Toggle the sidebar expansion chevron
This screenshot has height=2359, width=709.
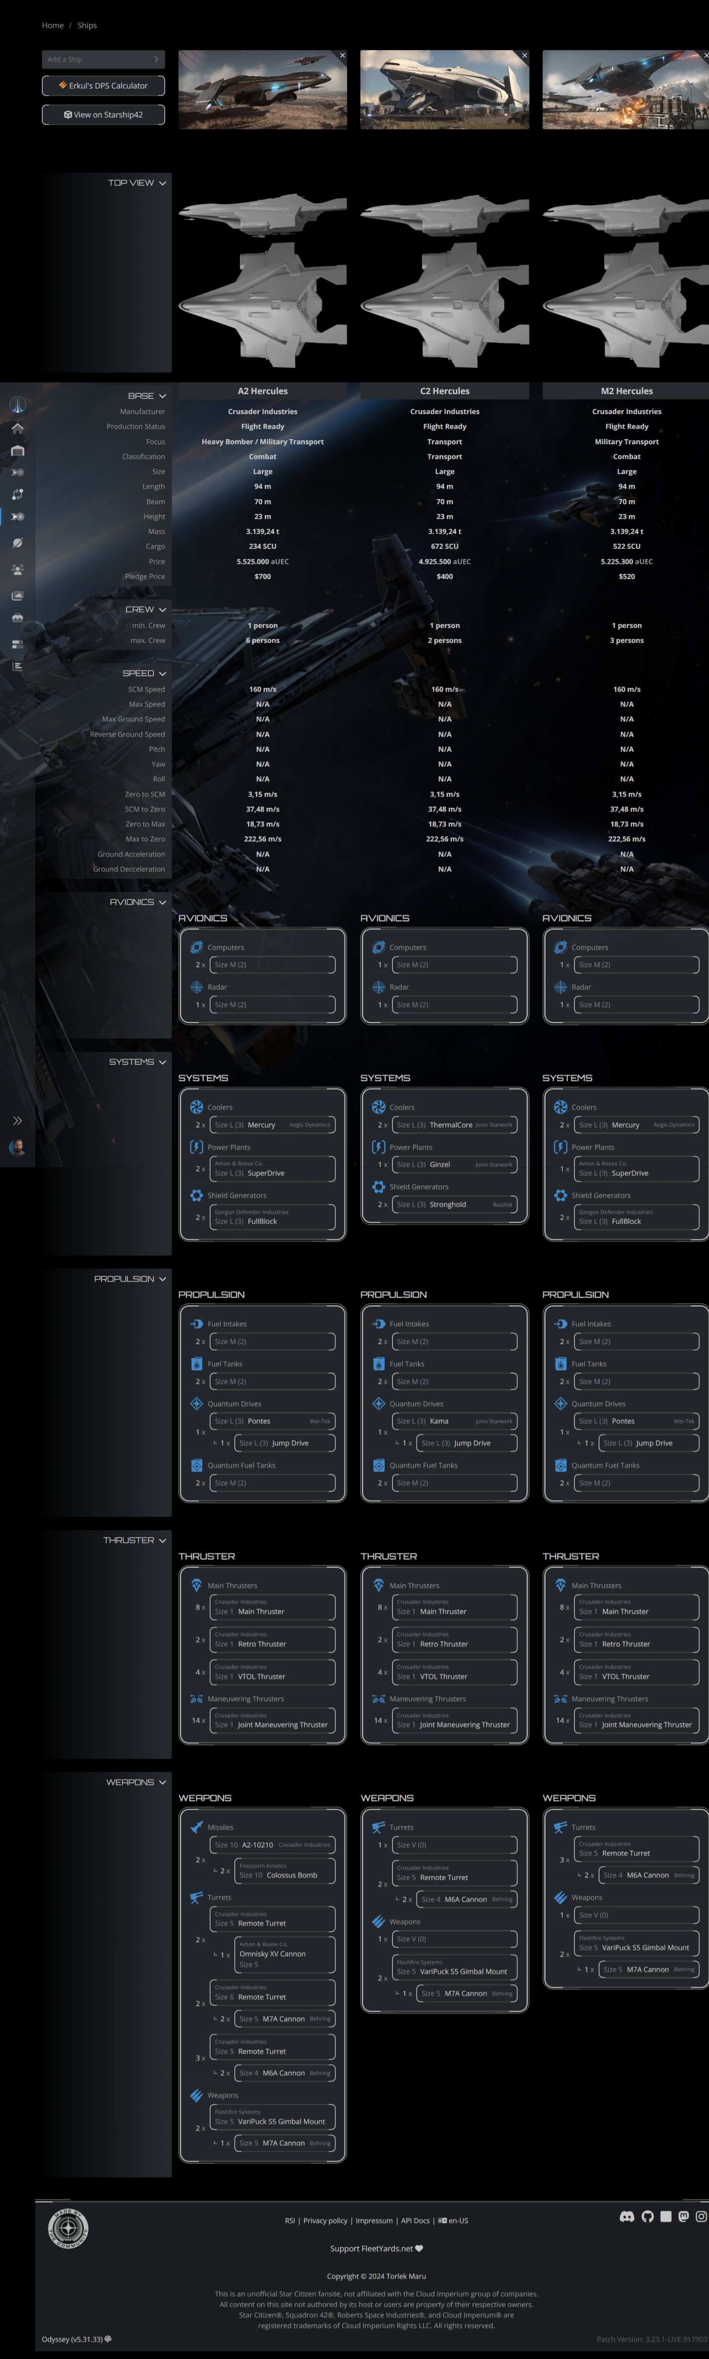click(x=16, y=1120)
